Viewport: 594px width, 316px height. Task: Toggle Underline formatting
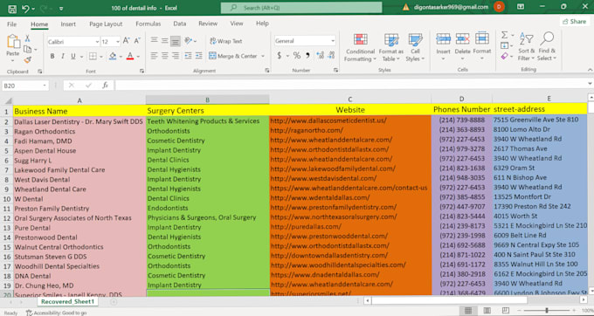73,56
